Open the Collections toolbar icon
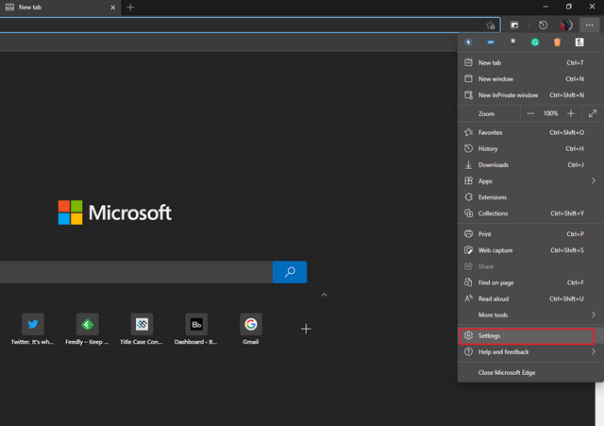This screenshot has height=426, width=604. 514,26
